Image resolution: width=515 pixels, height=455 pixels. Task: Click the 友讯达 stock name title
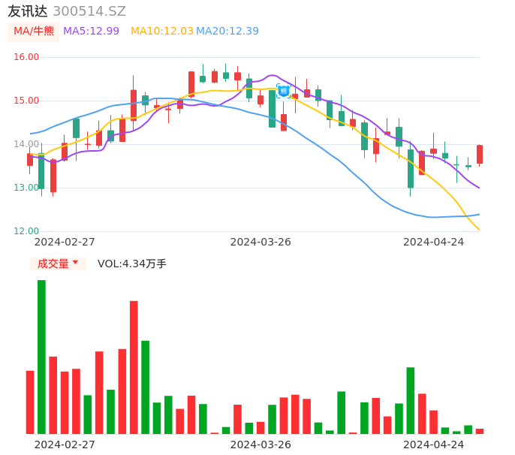(x=28, y=11)
